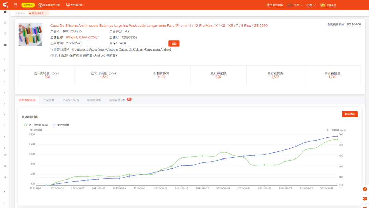This screenshot has width=369, height=208.
Task: Click the 累计销售量 card showing 1,749
Action: [x=332, y=75]
